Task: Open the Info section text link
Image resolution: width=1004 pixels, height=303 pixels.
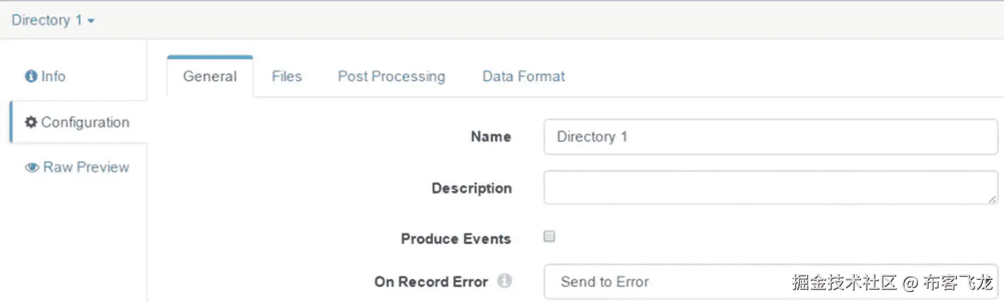Action: click(x=54, y=77)
